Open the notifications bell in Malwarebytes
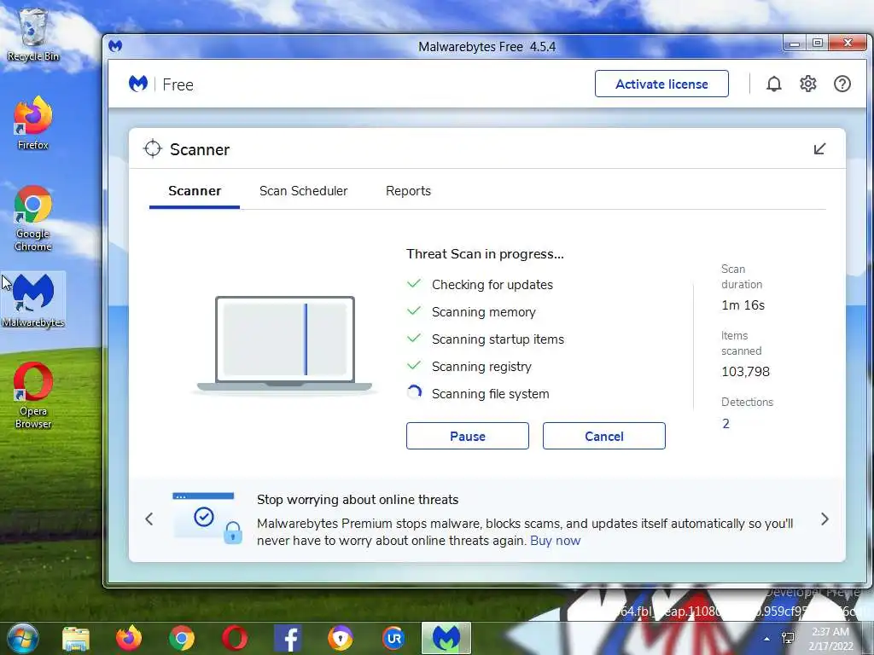874x655 pixels. tap(773, 84)
